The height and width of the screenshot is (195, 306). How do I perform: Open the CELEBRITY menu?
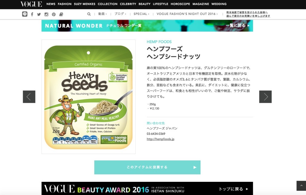[x=128, y=4]
